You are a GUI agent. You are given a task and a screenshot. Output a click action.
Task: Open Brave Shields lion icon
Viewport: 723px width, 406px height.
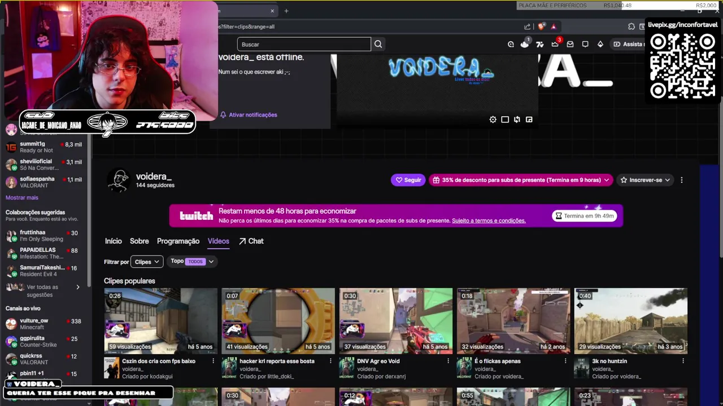pyautogui.click(x=541, y=27)
